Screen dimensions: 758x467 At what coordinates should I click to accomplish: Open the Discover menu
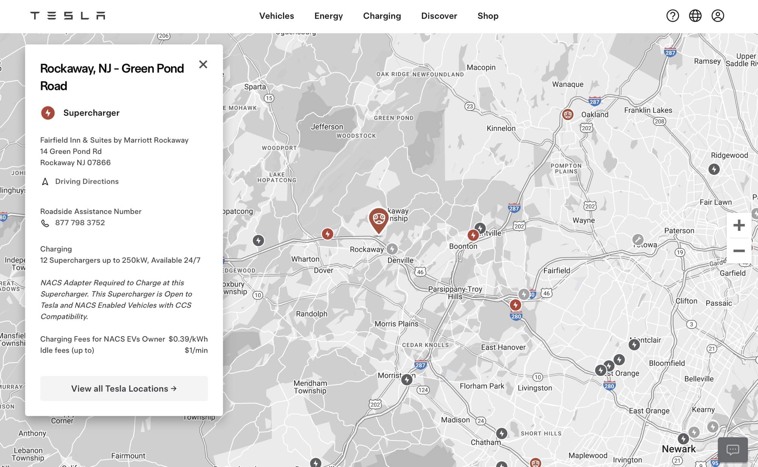pyautogui.click(x=439, y=16)
